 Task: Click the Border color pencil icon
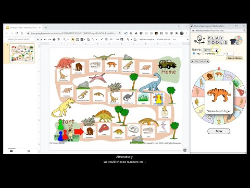pyautogui.click(x=102, y=40)
